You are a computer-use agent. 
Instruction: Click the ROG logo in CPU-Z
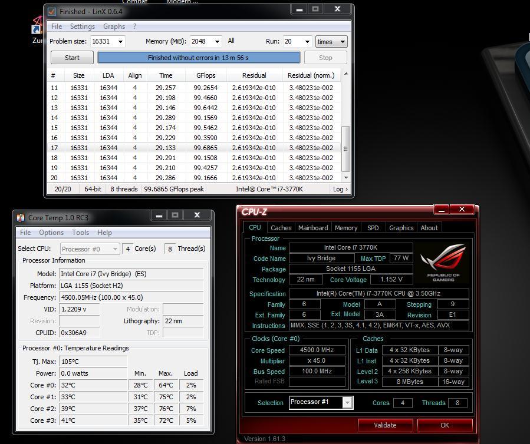click(443, 263)
